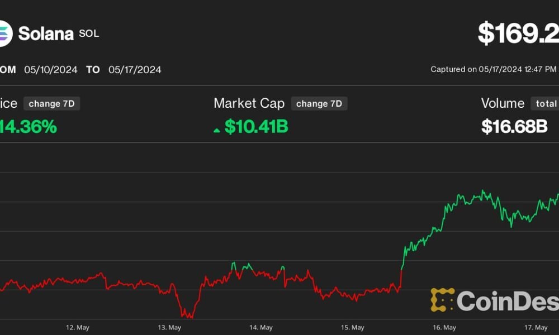Screen dimensions: 559x335
Task: Click the 'Captured on' timestamp text
Action: click(x=493, y=70)
